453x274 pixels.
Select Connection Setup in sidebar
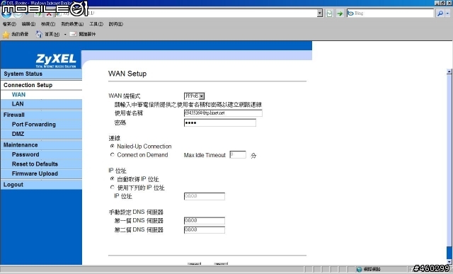(41, 85)
